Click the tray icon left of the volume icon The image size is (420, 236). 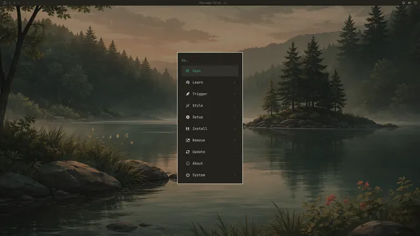[x=404, y=3]
